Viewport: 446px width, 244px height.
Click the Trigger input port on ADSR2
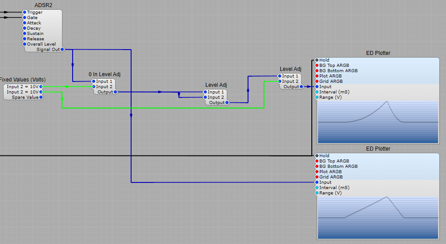[25, 12]
